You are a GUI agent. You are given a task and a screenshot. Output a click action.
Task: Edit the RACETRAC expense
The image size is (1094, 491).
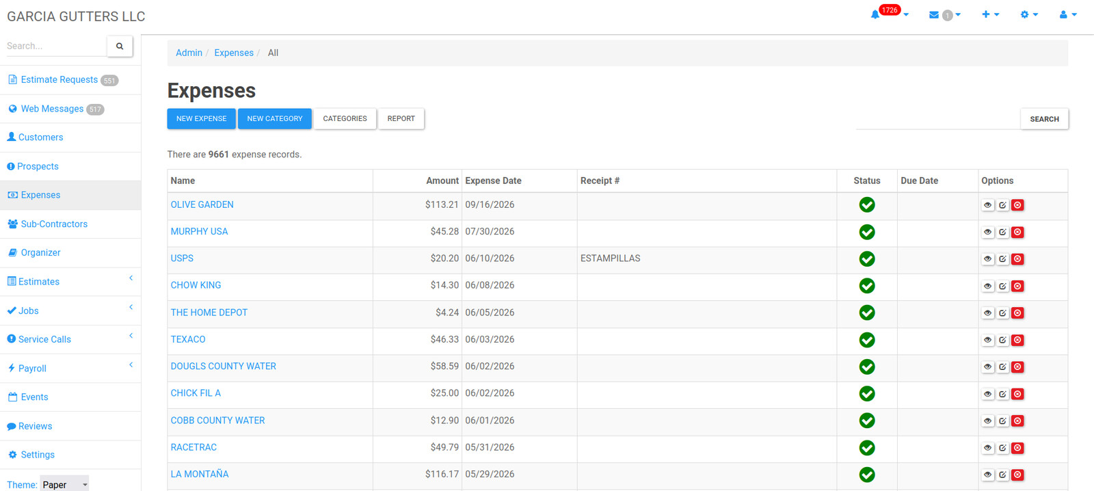tap(1002, 448)
